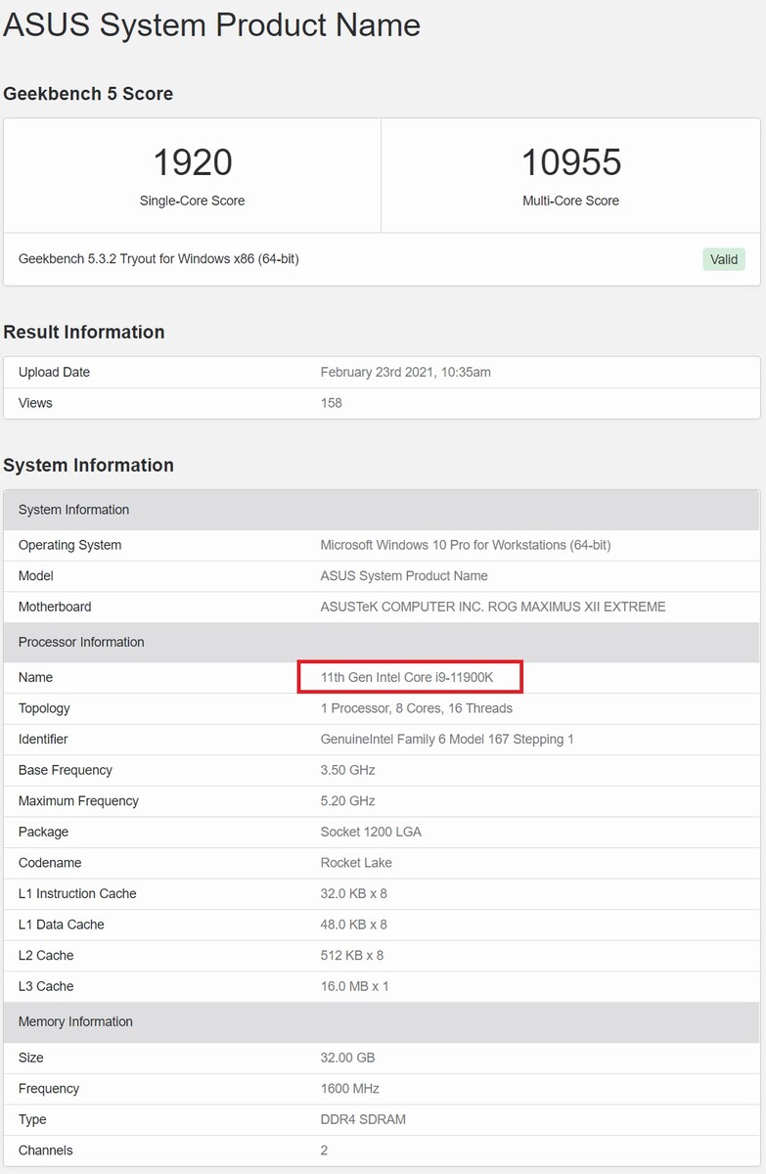Select the 1 Processor, 8 Cores, 16 Threads value

417,708
